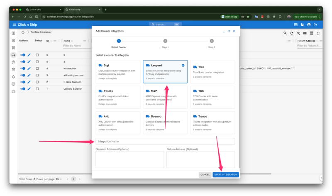Click the table search magnifier icon
This screenshot has width=332, height=196.
[285, 33]
